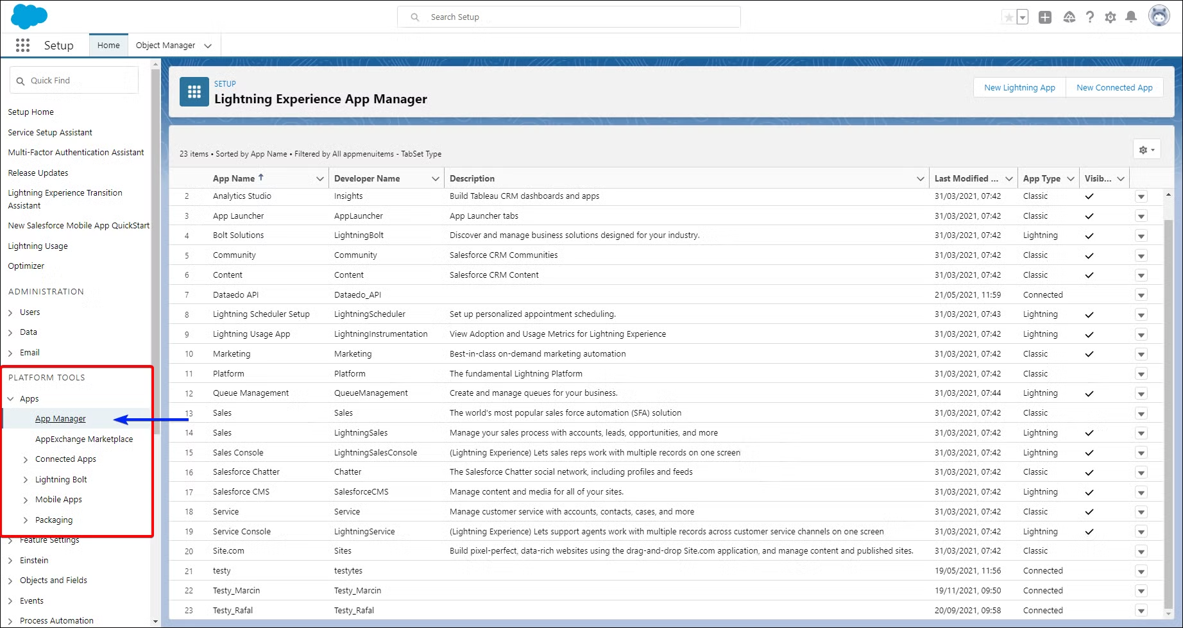The width and height of the screenshot is (1183, 628).
Task: Open the Object Manager tab dropdown chevron
Action: click(x=208, y=46)
